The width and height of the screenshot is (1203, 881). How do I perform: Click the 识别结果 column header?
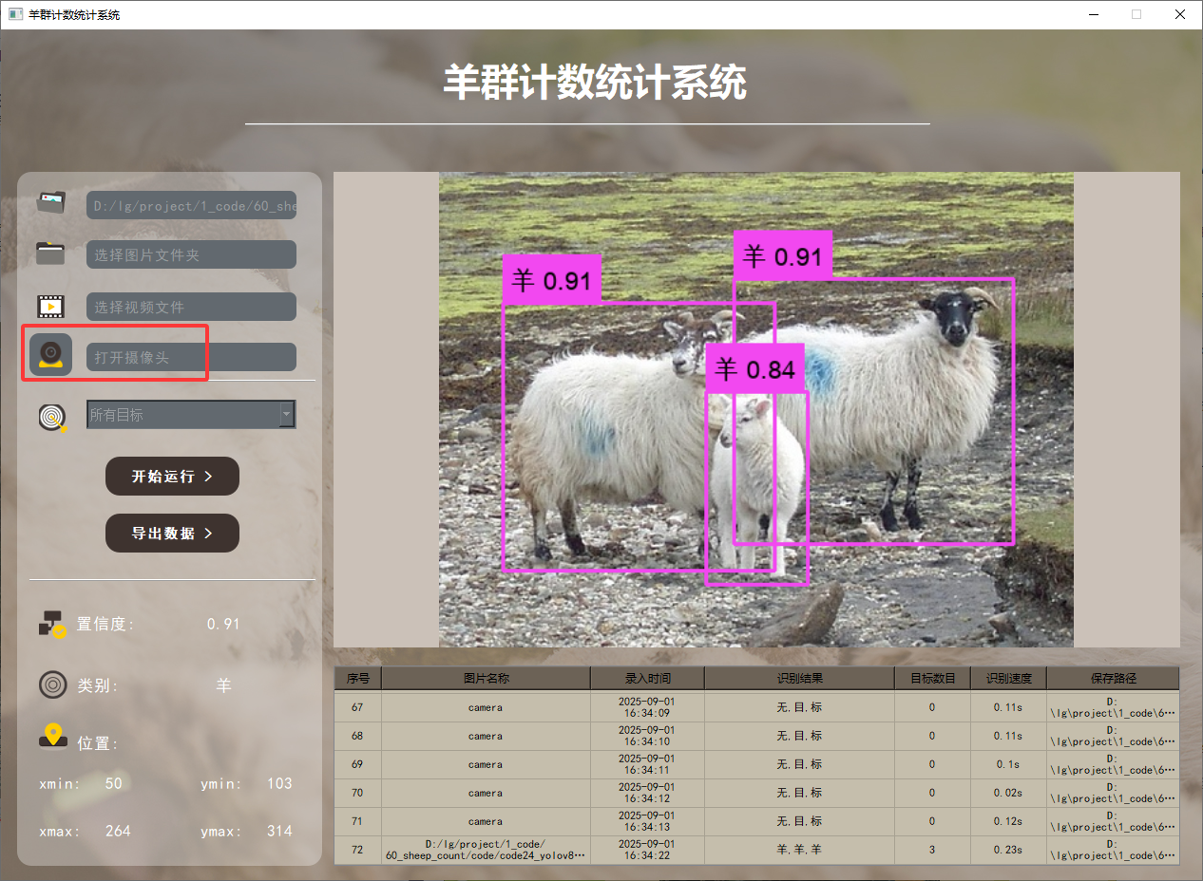tap(799, 678)
